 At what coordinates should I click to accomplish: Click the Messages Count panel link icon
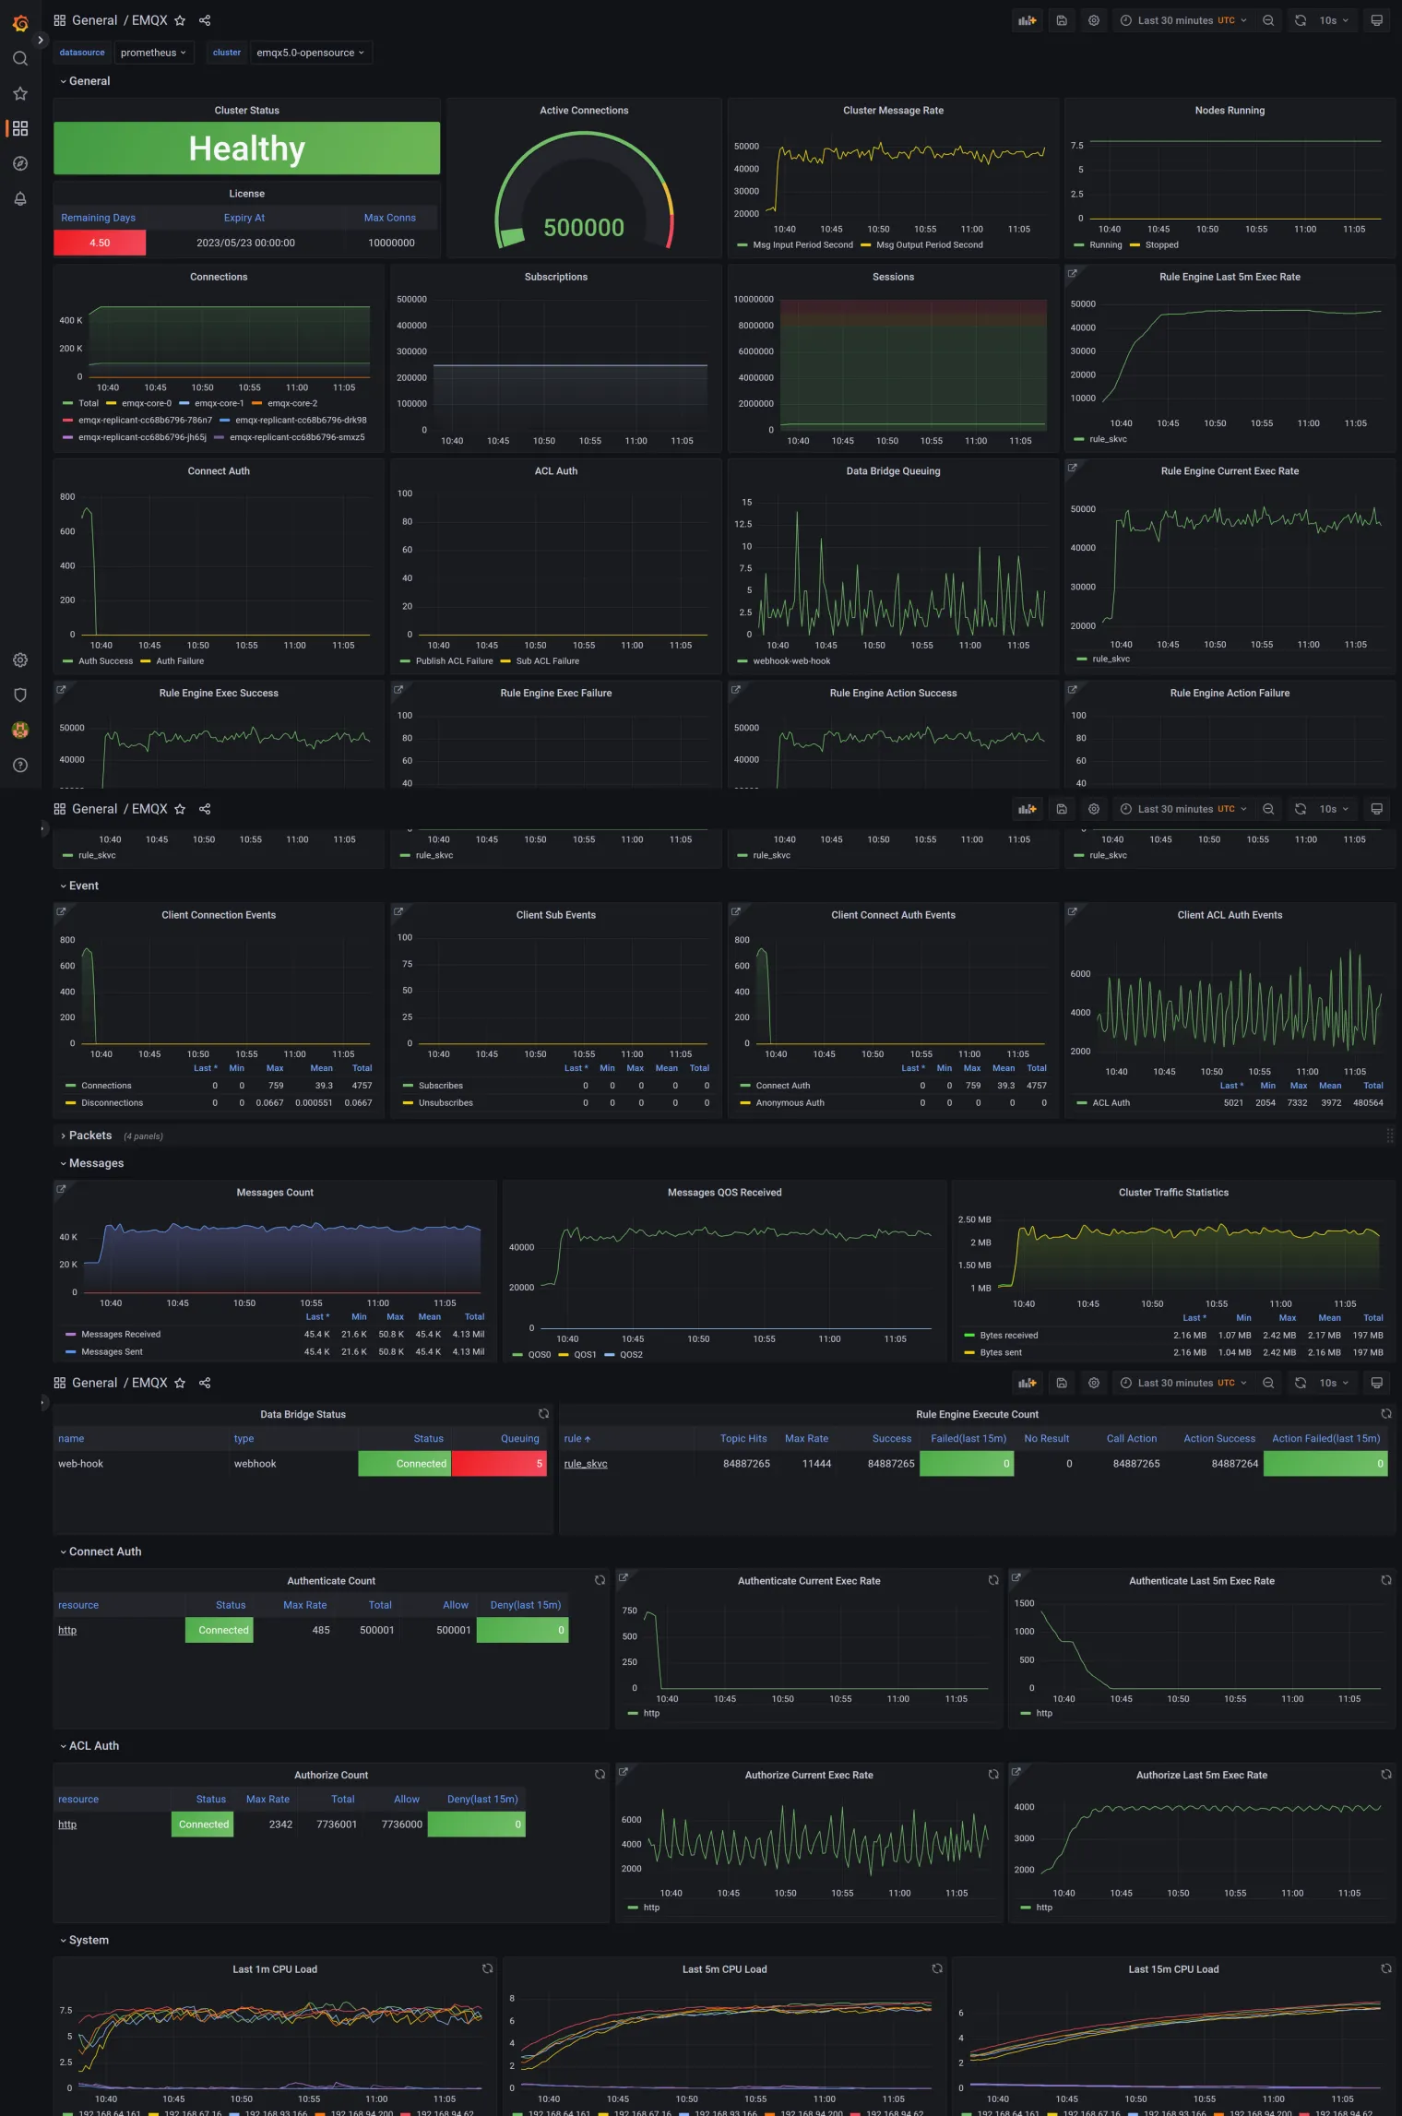click(x=61, y=1189)
